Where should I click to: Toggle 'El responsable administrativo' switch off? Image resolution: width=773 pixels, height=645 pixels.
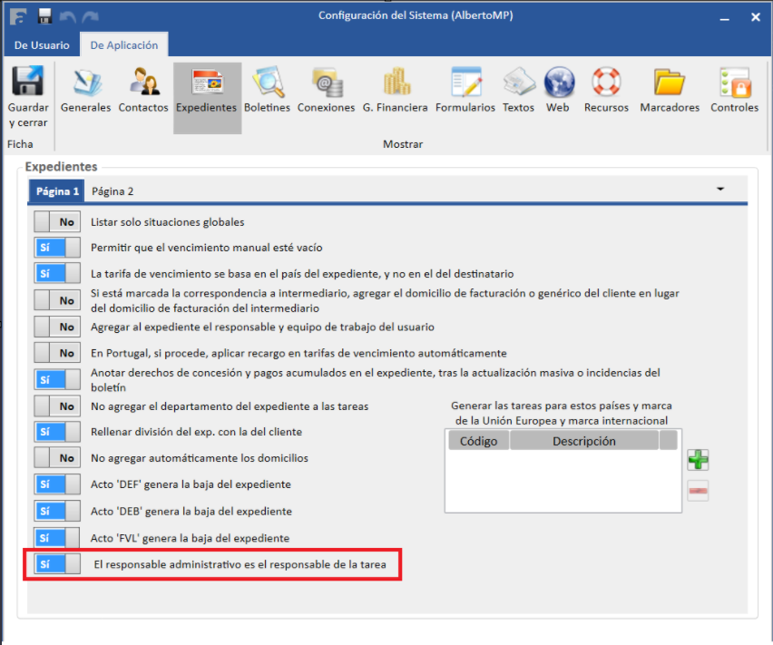tap(57, 564)
